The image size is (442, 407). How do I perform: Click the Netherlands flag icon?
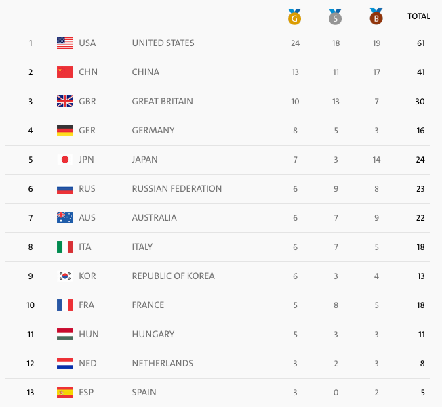pos(65,364)
